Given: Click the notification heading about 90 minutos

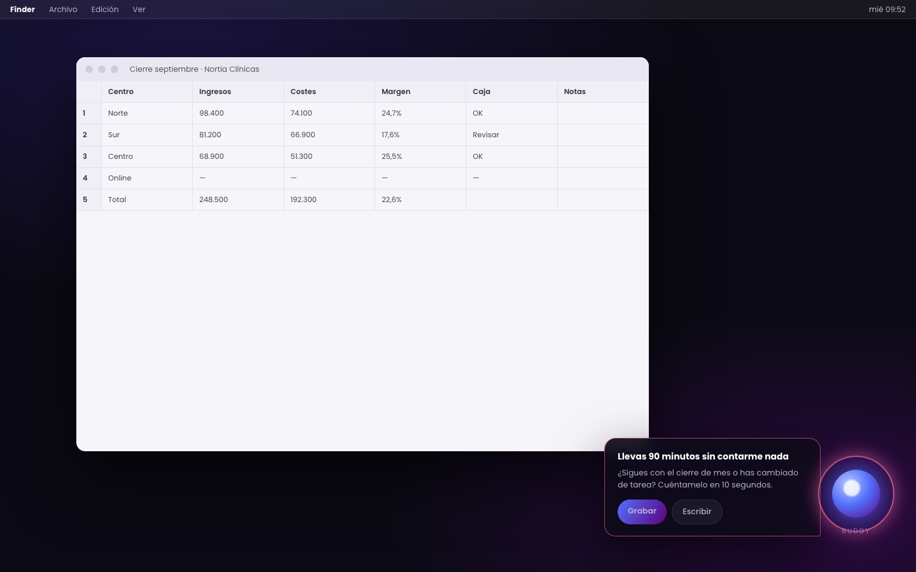Looking at the screenshot, I should click(x=703, y=456).
